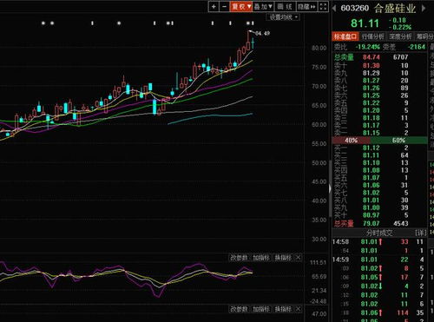Viewport: 434px width, 322px height.
Task: Close the lower indicator sub-panel
Action: pyautogui.click(x=299, y=309)
